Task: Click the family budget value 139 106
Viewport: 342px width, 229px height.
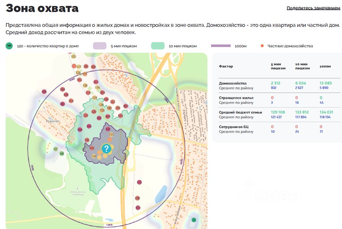Action: (278, 112)
